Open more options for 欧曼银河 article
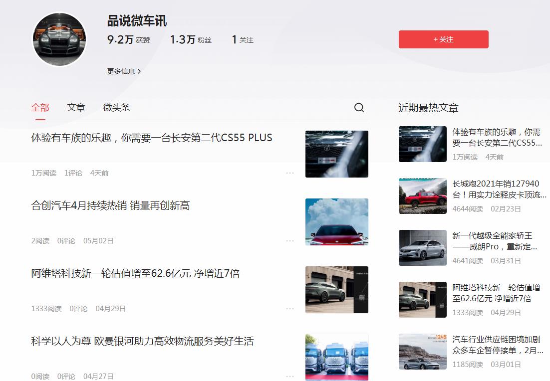This screenshot has width=550, height=381. [290, 376]
